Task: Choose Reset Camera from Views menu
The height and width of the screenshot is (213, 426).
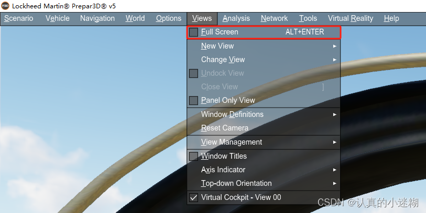Action: [264, 128]
